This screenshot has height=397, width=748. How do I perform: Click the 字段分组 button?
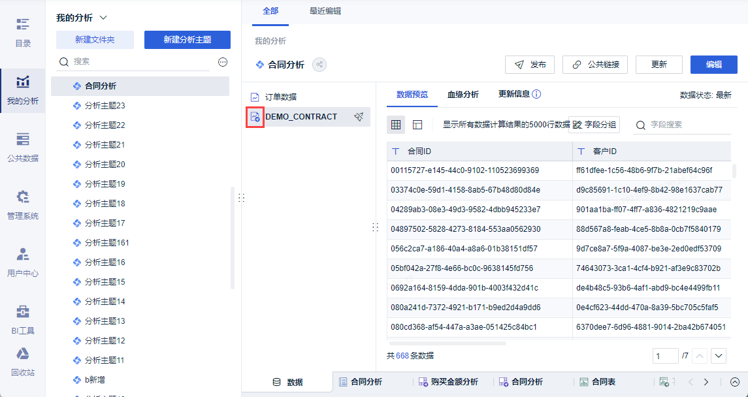coord(594,125)
